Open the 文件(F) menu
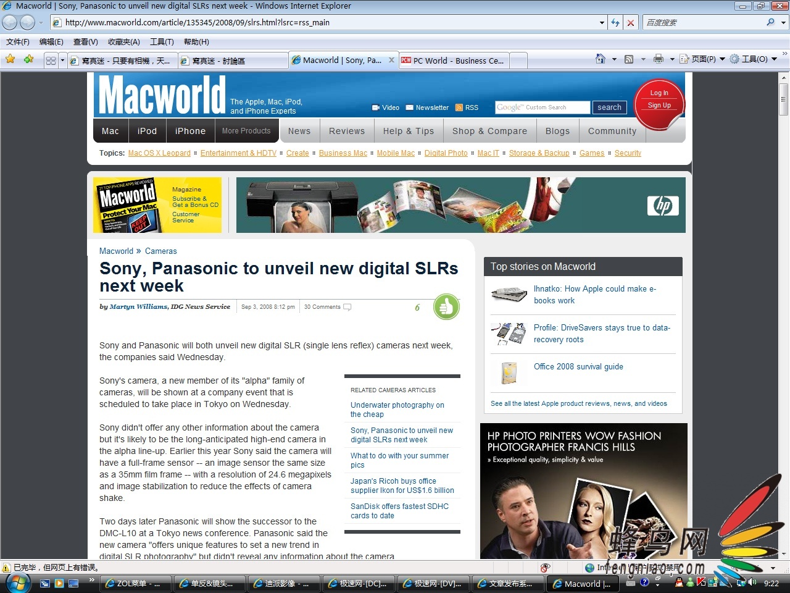The image size is (790, 593). pyautogui.click(x=18, y=42)
